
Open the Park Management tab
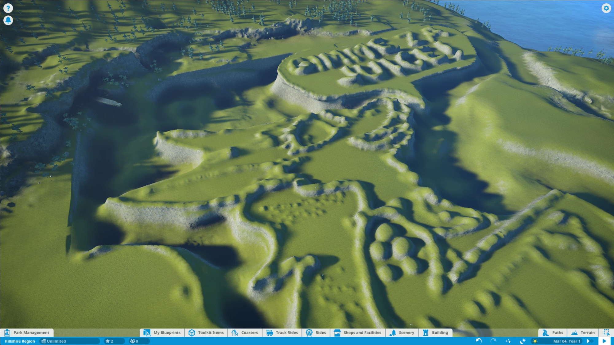tap(27, 333)
